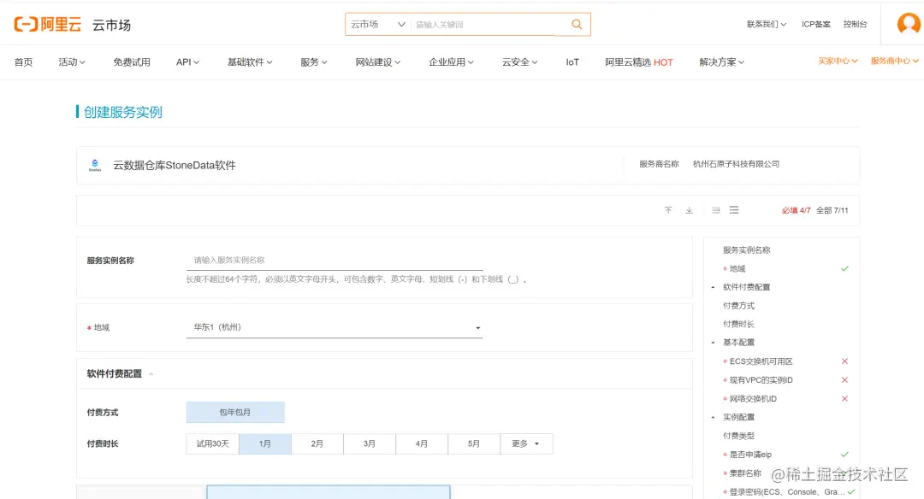Screen dimensions: 924x499
Task: Expand the 联系我们 dropdown
Action: 766,24
